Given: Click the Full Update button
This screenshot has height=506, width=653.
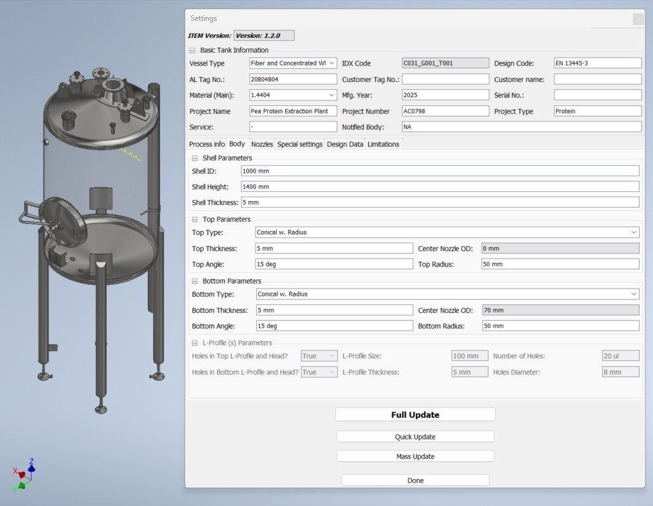Looking at the screenshot, I should point(415,415).
